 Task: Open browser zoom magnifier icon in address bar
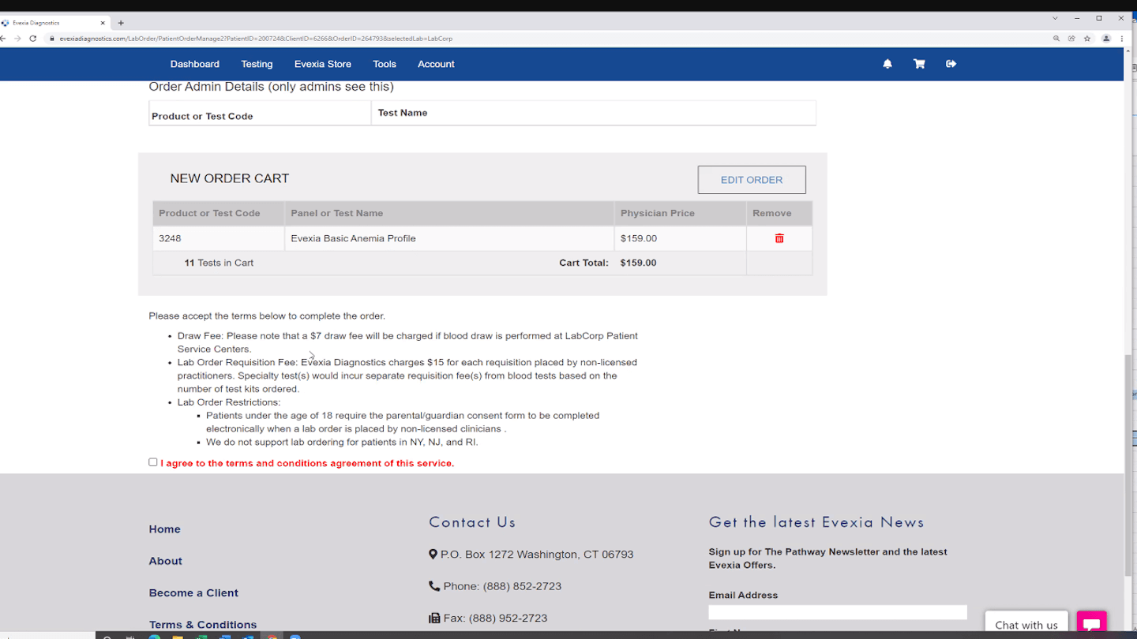pos(1056,39)
